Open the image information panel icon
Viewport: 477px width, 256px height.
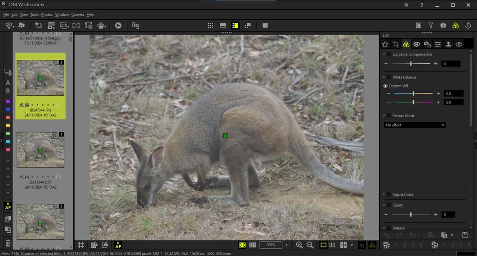(x=443, y=26)
